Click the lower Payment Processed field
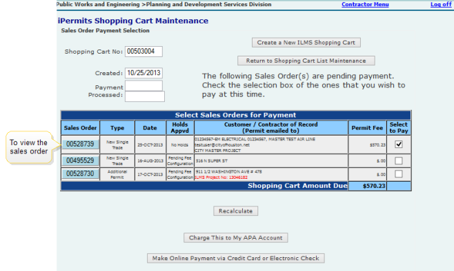Viewport: 454px width, 271px height. [x=145, y=96]
